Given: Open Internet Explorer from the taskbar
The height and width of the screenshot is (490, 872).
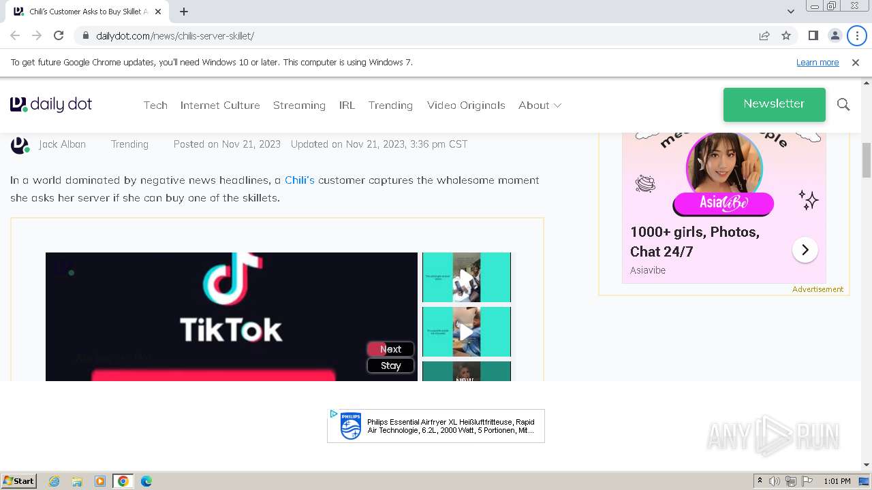Looking at the screenshot, I should (54, 481).
